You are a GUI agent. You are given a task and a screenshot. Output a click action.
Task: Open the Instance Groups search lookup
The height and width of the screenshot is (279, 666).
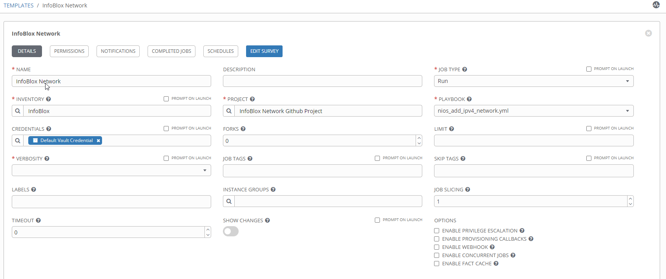click(229, 202)
